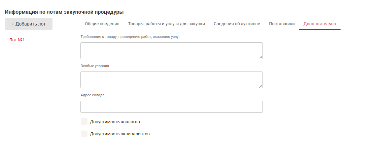This screenshot has width=389, height=146.
Task: Click the "Информация по лотам закупочной процедуры" heading
Action: click(64, 12)
